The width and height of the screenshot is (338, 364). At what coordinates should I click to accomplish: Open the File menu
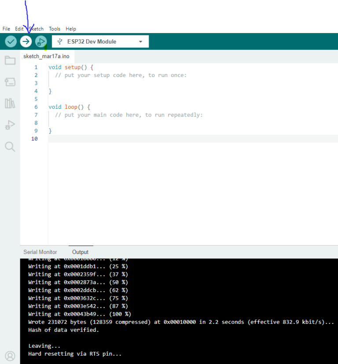[6, 29]
